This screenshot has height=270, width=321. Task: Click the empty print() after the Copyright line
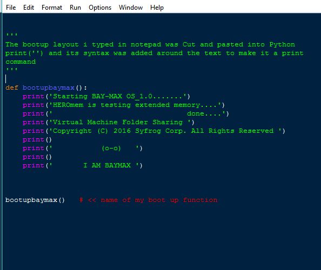[37, 140]
